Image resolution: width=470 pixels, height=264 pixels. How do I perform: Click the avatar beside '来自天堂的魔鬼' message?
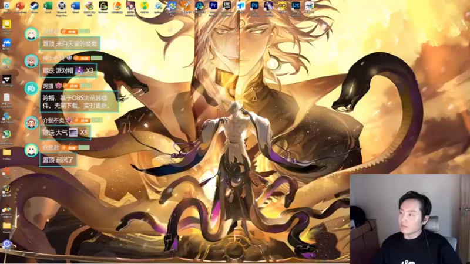31,34
